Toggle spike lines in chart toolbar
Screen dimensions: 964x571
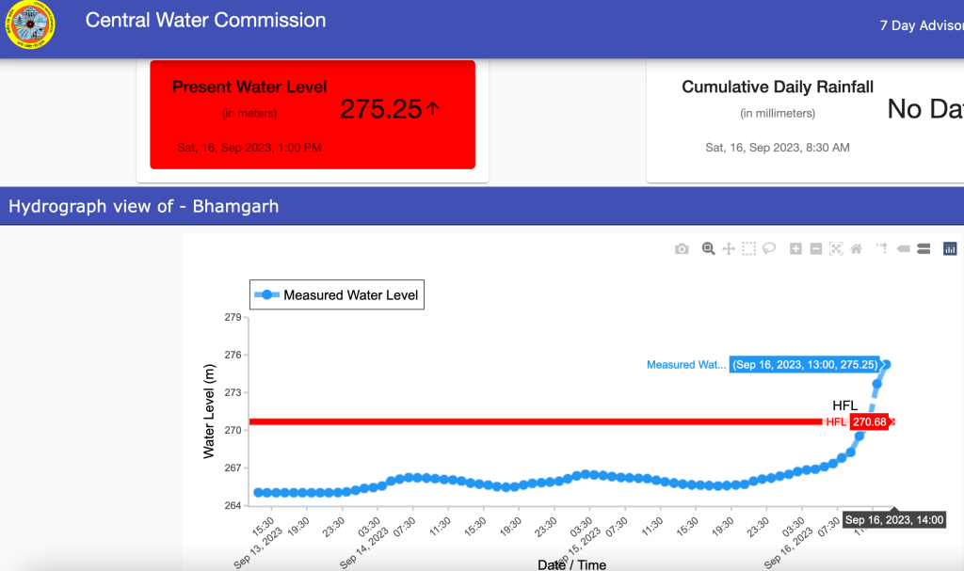pyautogui.click(x=882, y=249)
